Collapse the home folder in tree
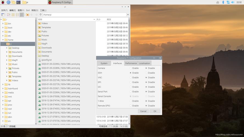Image resolution: width=244 pixels, height=137 pixels. 3,40
